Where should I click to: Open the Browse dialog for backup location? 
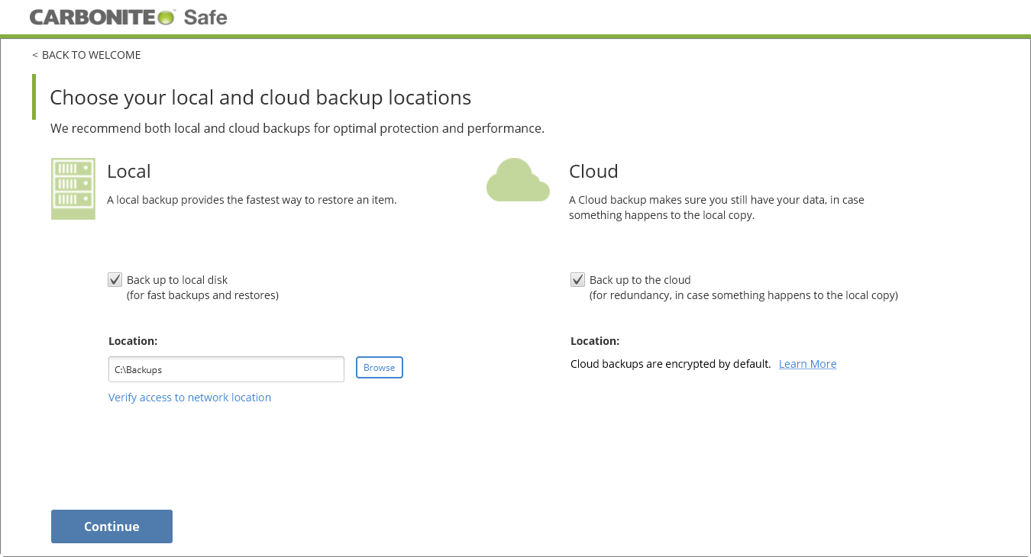[379, 367]
